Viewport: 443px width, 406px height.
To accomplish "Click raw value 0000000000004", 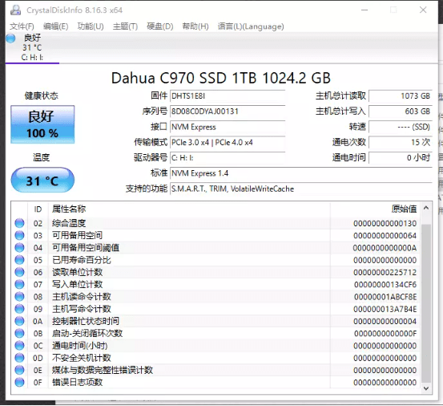I will point(385,322).
